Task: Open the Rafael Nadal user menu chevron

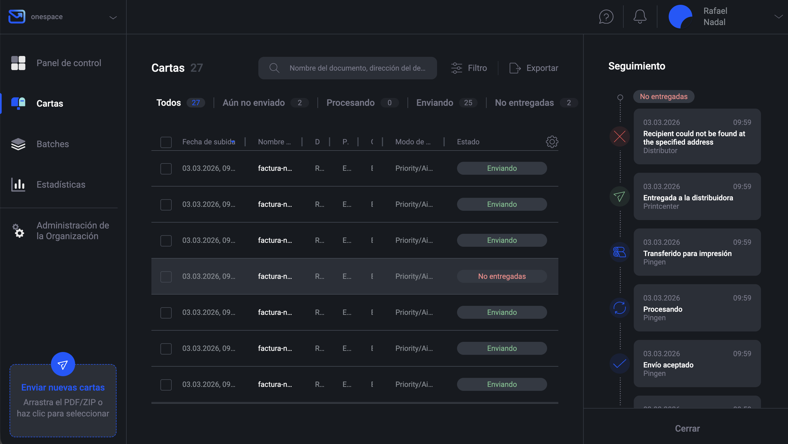Action: 778,17
